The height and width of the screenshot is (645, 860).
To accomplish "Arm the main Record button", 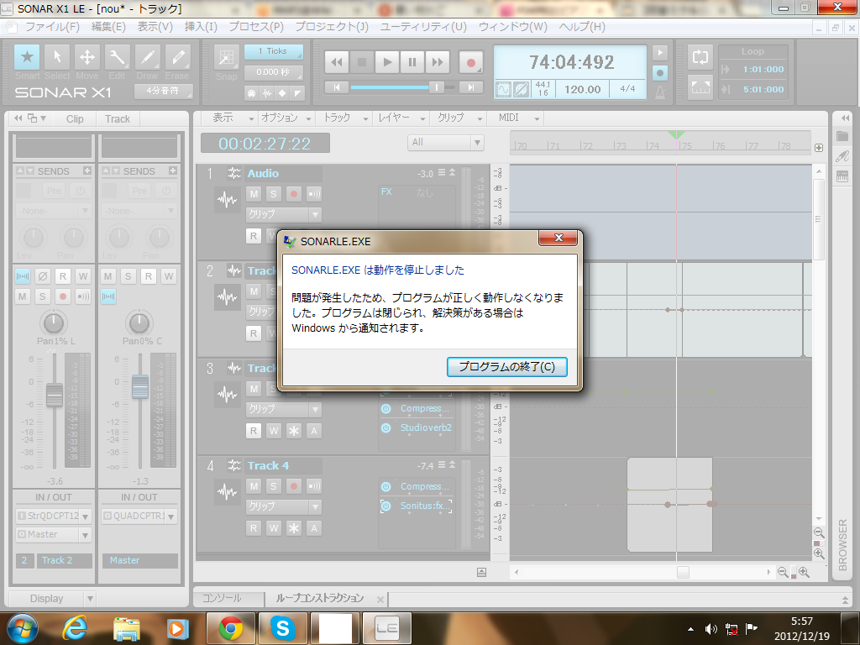I will click(470, 62).
